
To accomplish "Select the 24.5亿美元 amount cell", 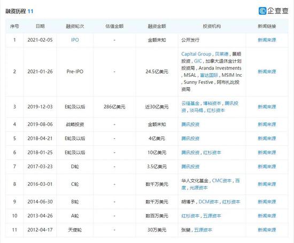I will (x=157, y=72).
